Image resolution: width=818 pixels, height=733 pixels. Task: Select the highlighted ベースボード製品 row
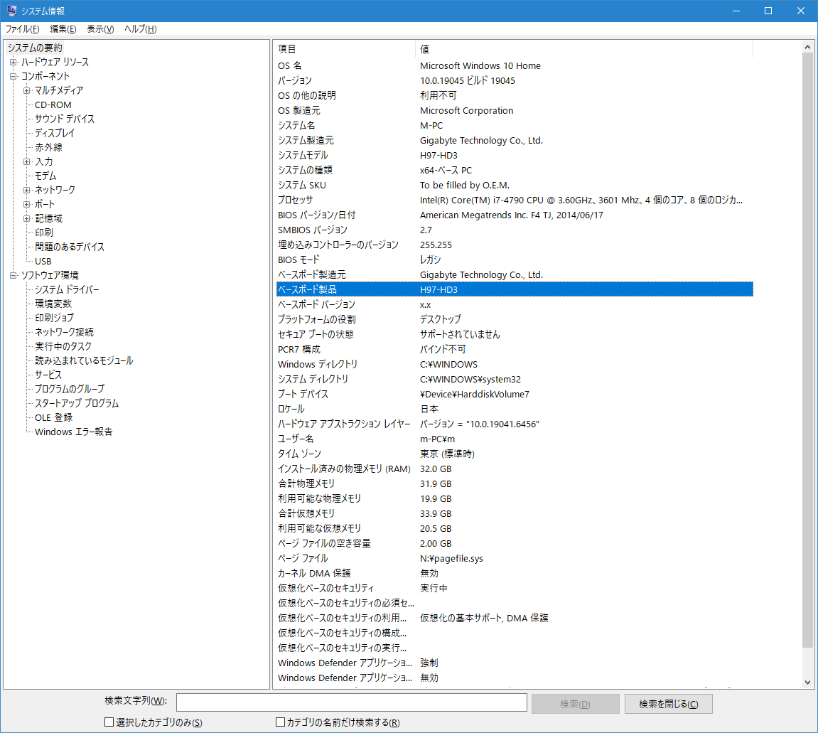[x=515, y=289]
